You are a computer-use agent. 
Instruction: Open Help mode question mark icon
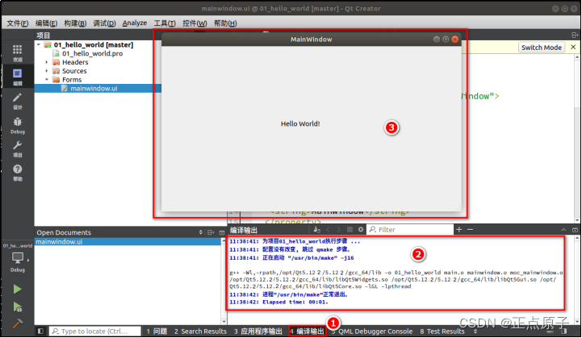[x=18, y=173]
